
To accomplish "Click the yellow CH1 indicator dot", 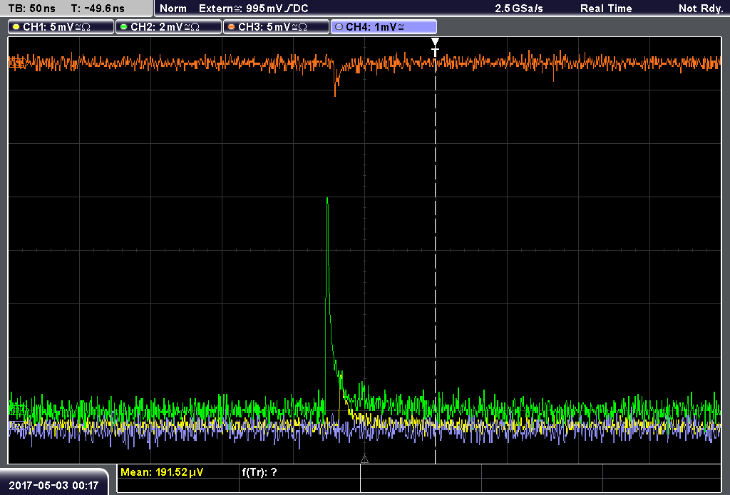I will 16,27.
